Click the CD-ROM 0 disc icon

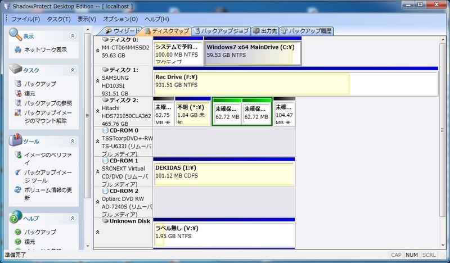pos(105,130)
